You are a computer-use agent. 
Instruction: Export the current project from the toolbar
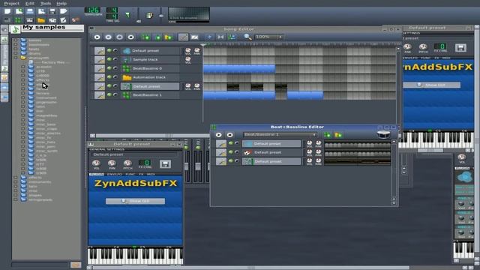point(64,11)
